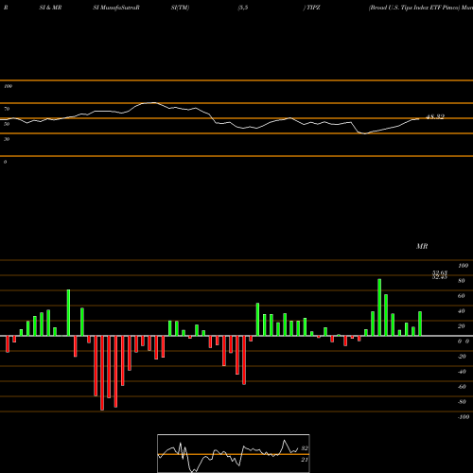
Task: Click the 21 label in mini chart
Action: (305, 460)
